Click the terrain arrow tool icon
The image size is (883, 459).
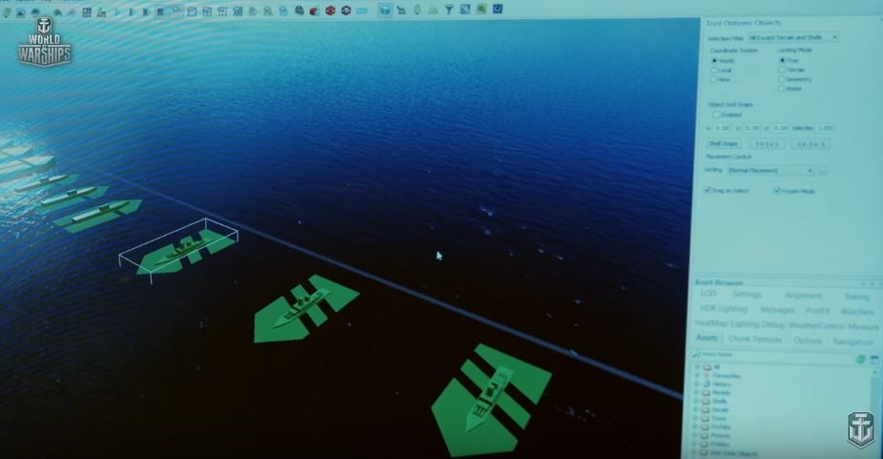tap(401, 10)
